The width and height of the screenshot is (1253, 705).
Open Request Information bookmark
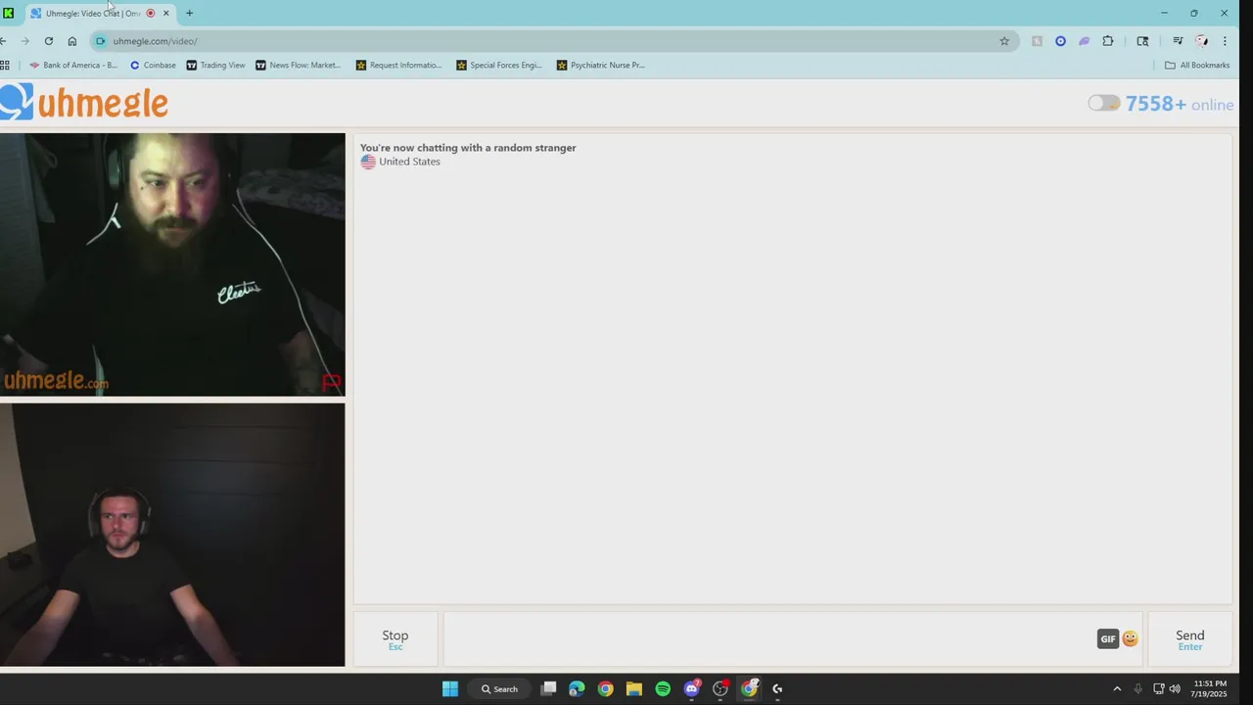point(398,66)
